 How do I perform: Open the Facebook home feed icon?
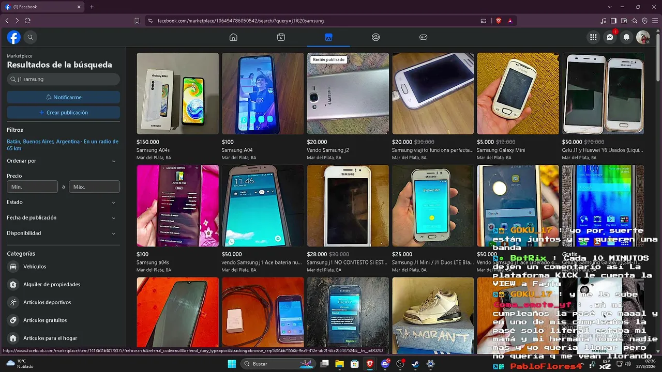point(233,37)
